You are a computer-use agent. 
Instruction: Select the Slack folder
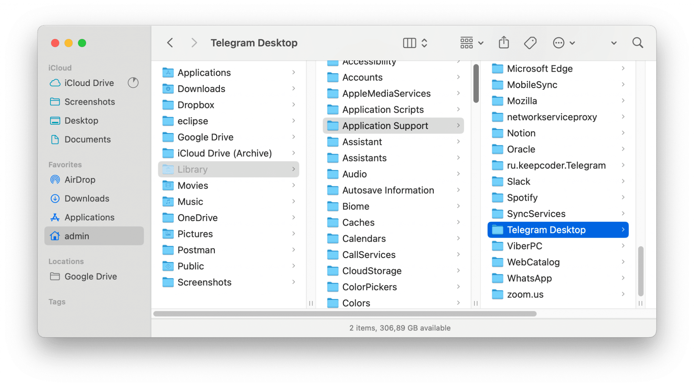(x=518, y=181)
